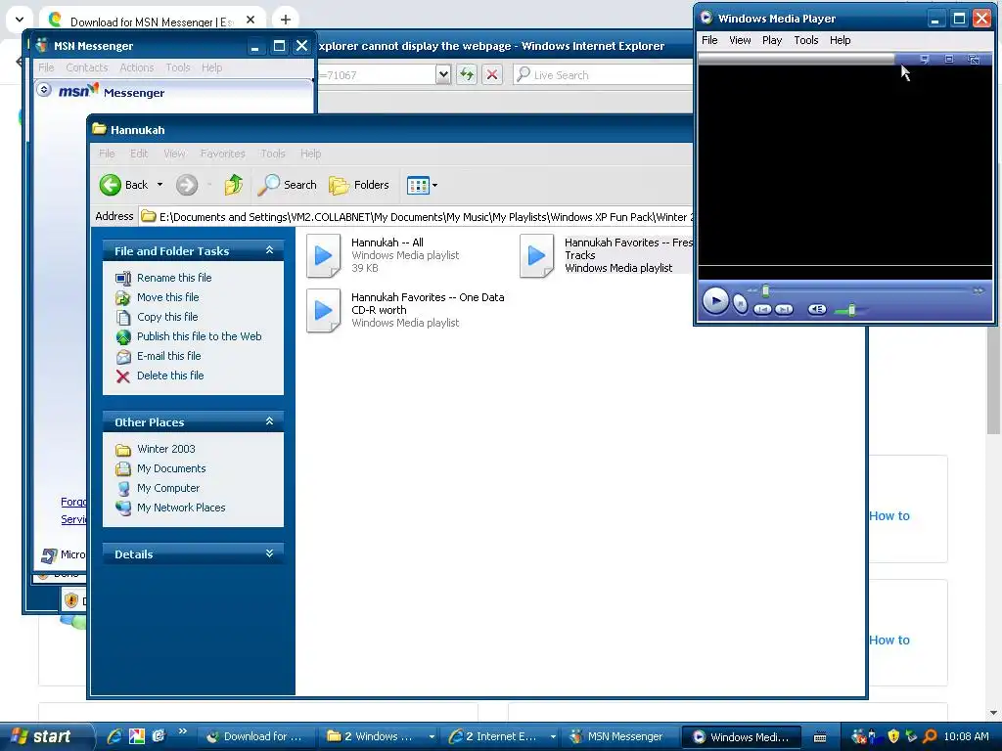This screenshot has height=751, width=1002.
Task: Open Winter 2003 in Other Places
Action: point(165,449)
